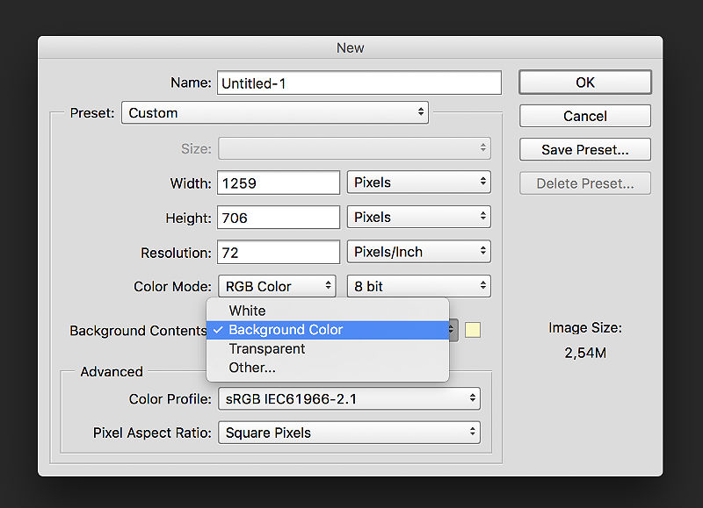Click the Height field showing 706
This screenshot has height=508, width=703.
pos(279,218)
